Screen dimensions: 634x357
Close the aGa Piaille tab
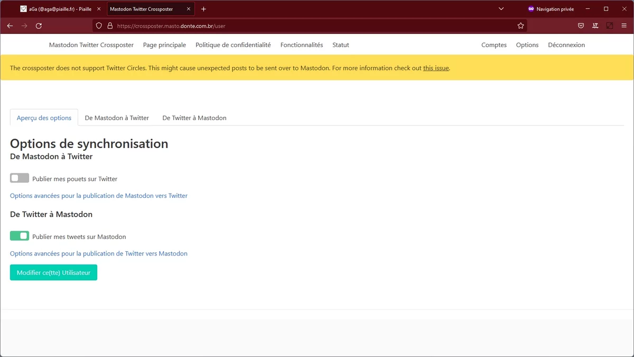point(99,9)
